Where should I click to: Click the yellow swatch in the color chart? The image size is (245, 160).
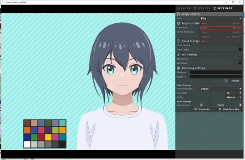[48, 137]
